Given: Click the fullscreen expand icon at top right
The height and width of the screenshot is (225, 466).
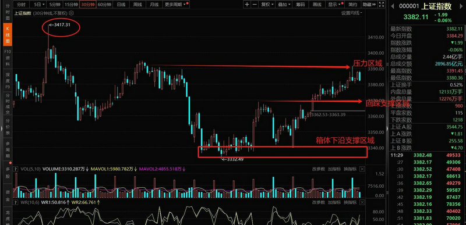Looking at the screenshot, I should tap(382, 5).
